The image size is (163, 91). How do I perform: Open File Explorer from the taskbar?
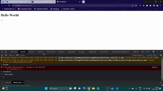click(93, 88)
